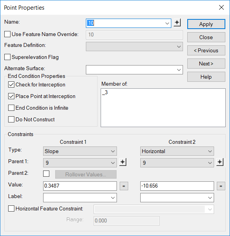Click the Apply button
The image size is (230, 236).
(206, 24)
